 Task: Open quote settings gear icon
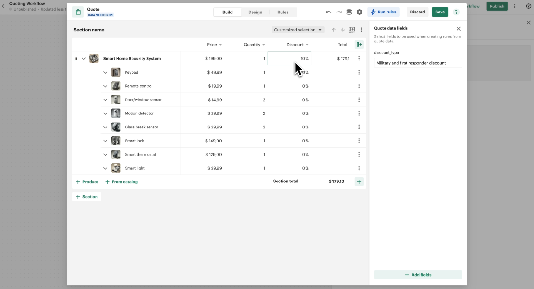click(359, 12)
